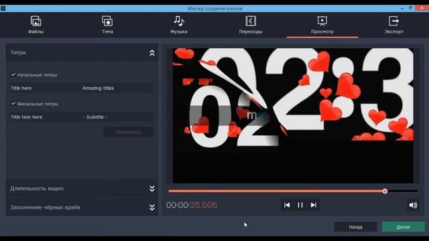Viewport: 429px width, 241px height.
Task: Edit the 'Title text here' final title field
Action: click(x=46, y=117)
